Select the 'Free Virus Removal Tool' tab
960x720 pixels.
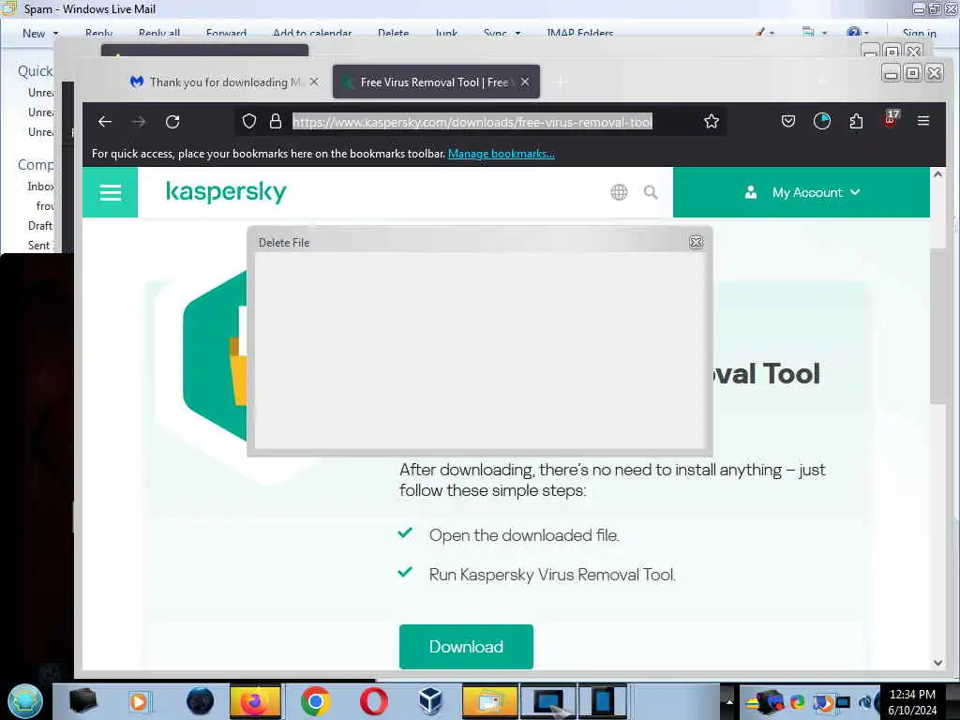pyautogui.click(x=436, y=82)
